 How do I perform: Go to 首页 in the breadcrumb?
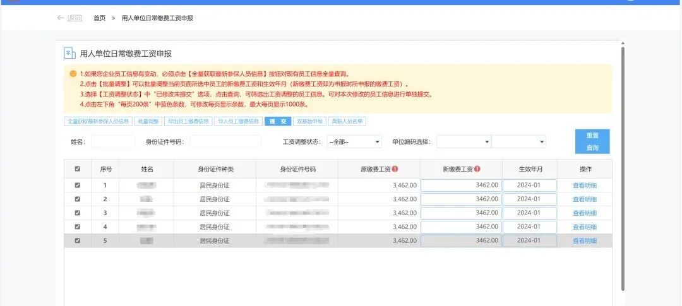pos(99,18)
